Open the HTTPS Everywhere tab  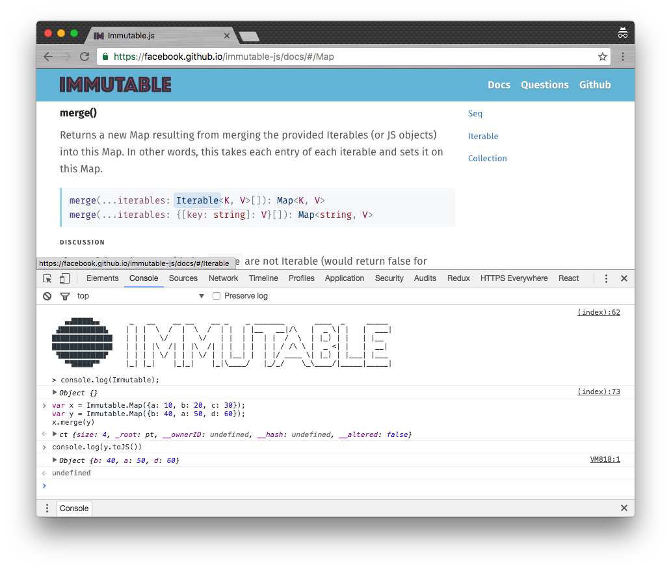(514, 278)
